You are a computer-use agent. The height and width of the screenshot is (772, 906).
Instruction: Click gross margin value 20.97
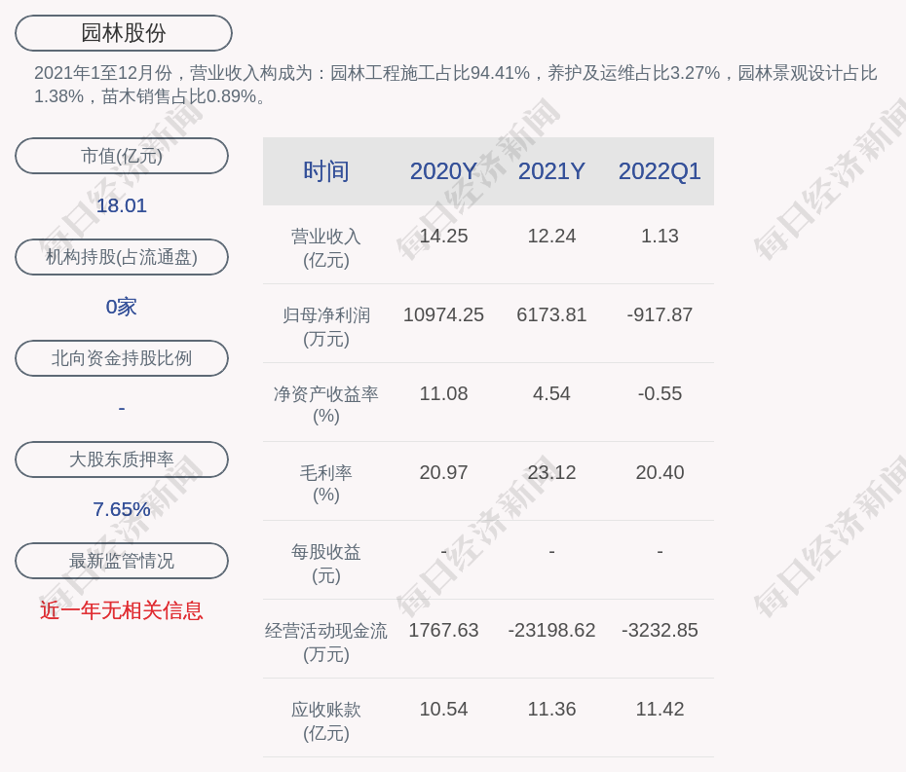click(443, 472)
